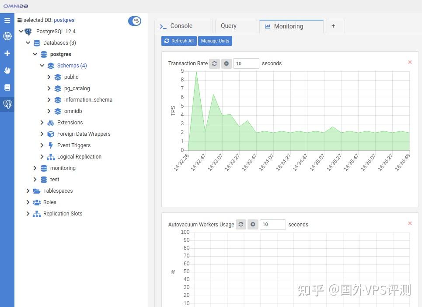Click the plus icon to add new connection
Viewport: 422px width, 307px height.
tap(7, 53)
